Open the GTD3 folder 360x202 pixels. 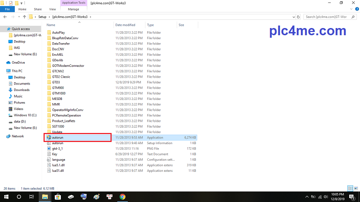point(56,82)
